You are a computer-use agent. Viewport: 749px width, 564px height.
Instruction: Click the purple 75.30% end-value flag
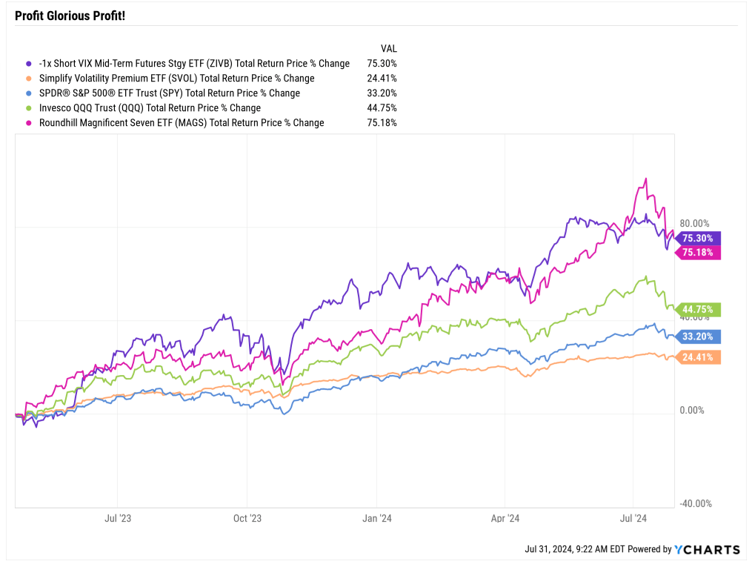click(699, 238)
